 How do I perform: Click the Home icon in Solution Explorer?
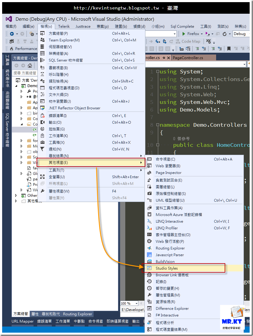30,65
